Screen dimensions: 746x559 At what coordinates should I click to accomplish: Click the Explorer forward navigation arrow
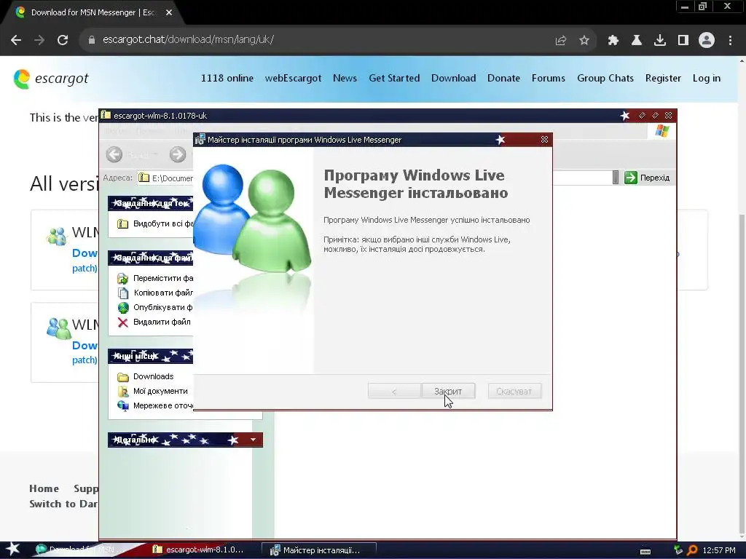coord(178,154)
